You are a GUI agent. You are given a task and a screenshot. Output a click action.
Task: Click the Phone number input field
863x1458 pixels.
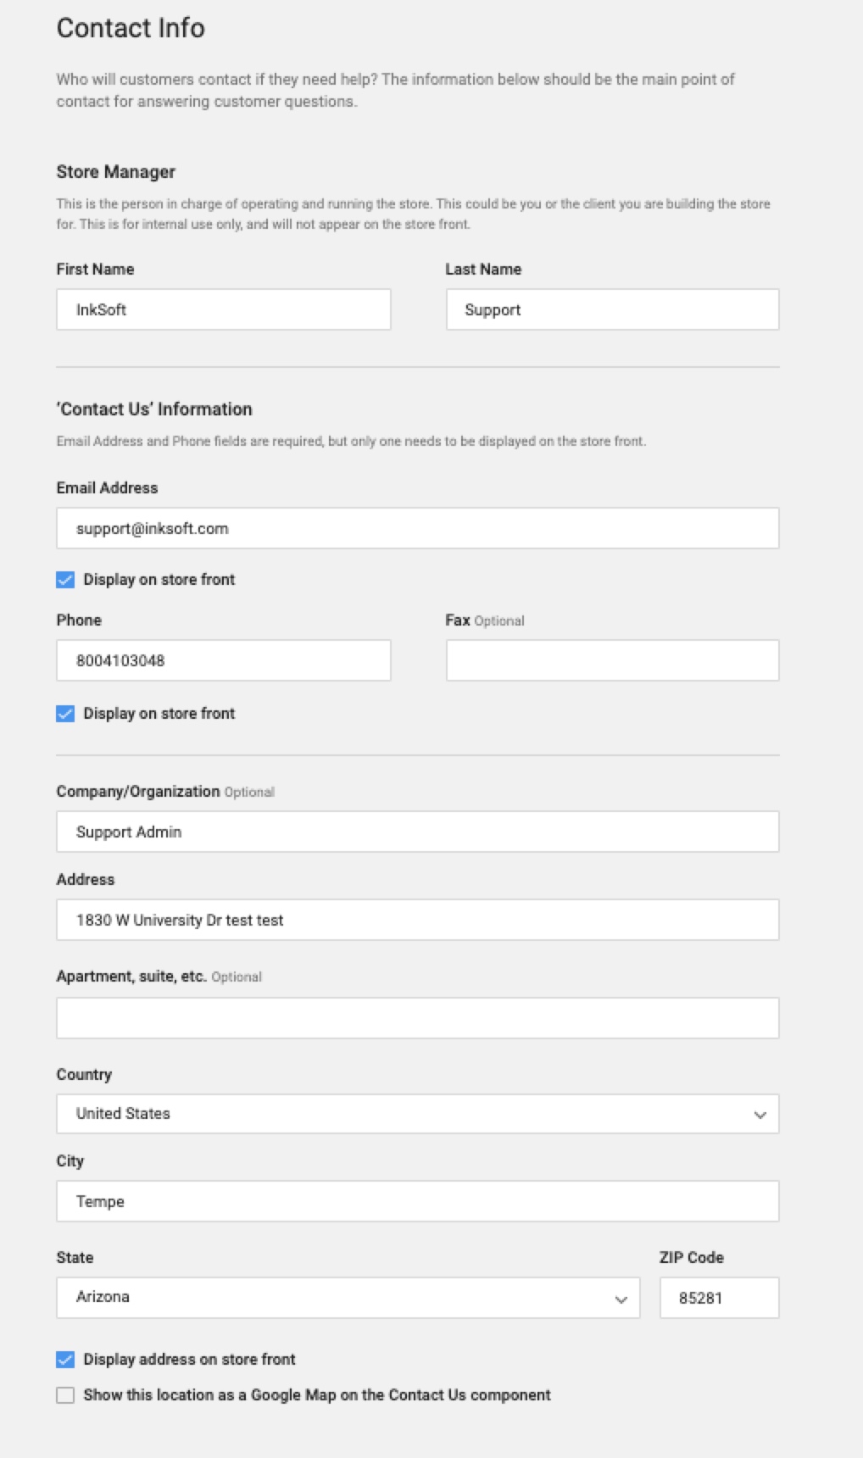pos(223,660)
